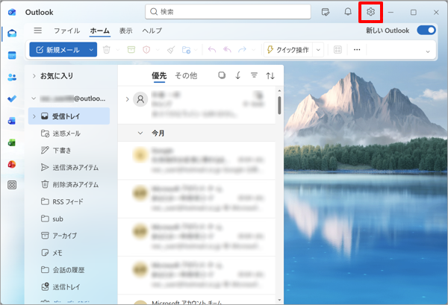This screenshot has height=305, width=448.
Task: Open the 送信トレイ folder
Action: (x=69, y=287)
